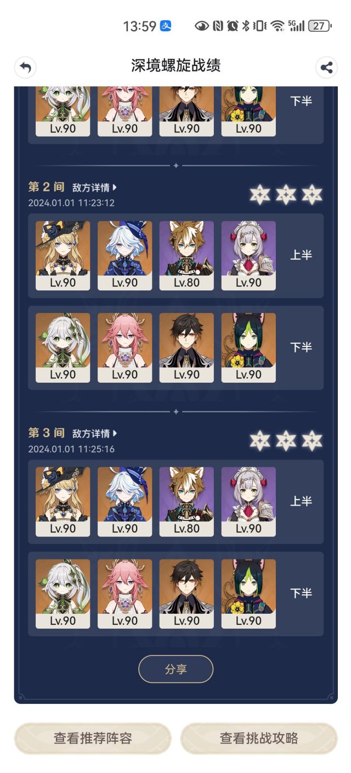
Task: Select witch-hat blonde character in 第 2 间 上半
Action: [63, 256]
